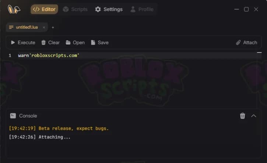The image size is (267, 163).
Task: Select the untitled1.lua file tab
Action: click(27, 27)
